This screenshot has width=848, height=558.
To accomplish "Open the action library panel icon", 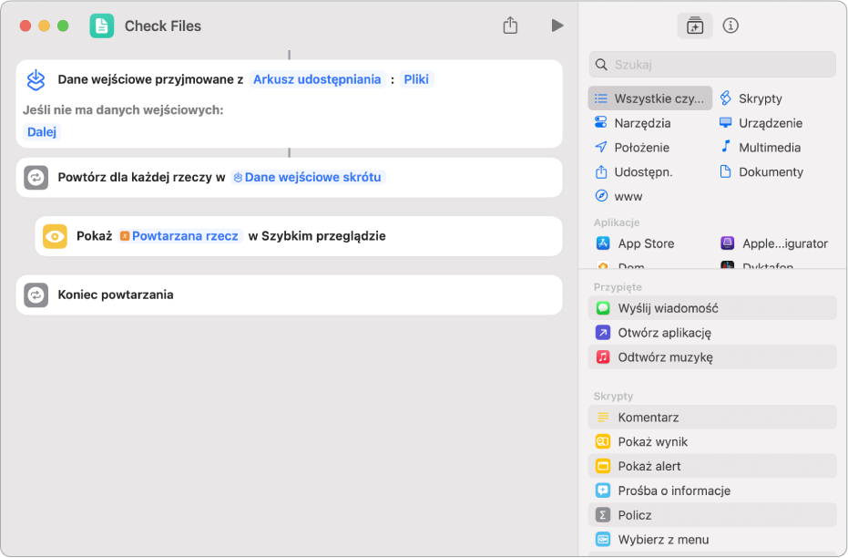I will tap(695, 26).
